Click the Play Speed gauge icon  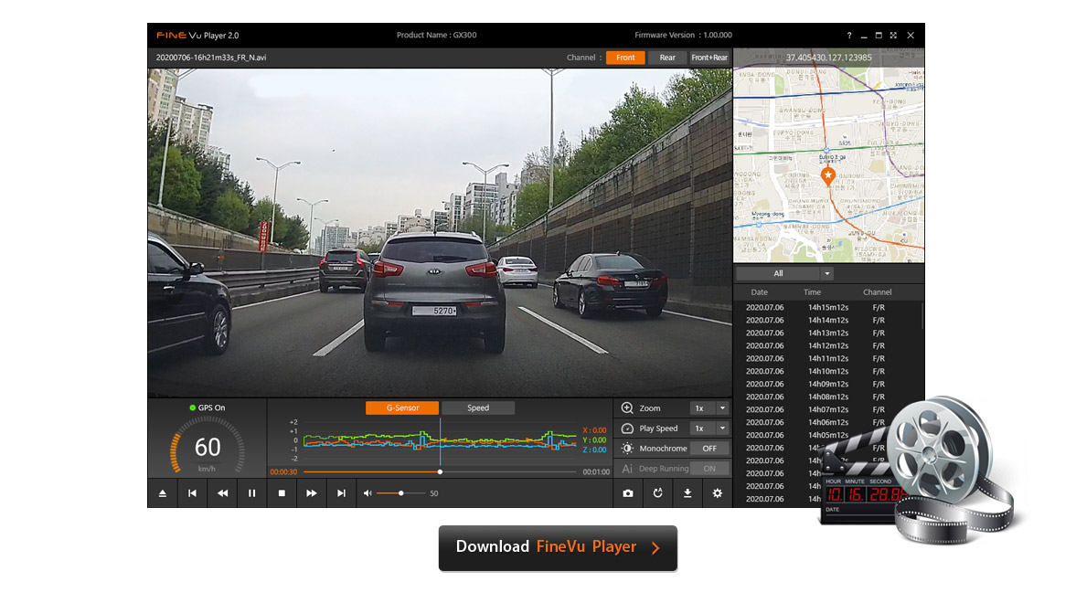click(627, 428)
